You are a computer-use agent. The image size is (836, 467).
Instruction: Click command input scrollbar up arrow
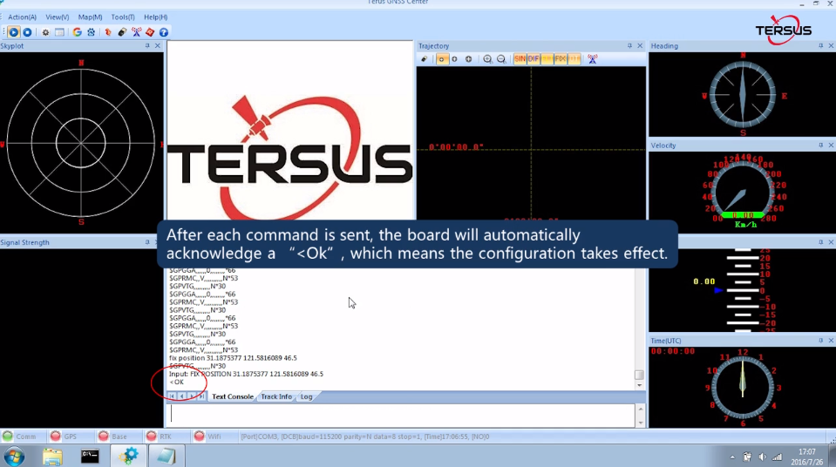click(641, 409)
